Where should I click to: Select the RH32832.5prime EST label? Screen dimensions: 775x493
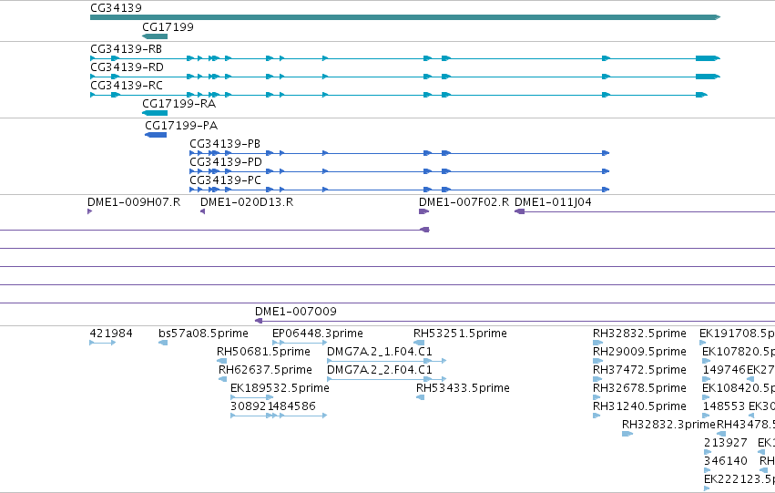[639, 334]
